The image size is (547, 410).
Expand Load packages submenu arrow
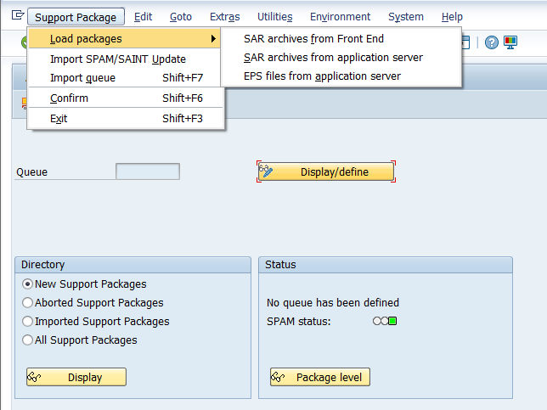coord(213,39)
